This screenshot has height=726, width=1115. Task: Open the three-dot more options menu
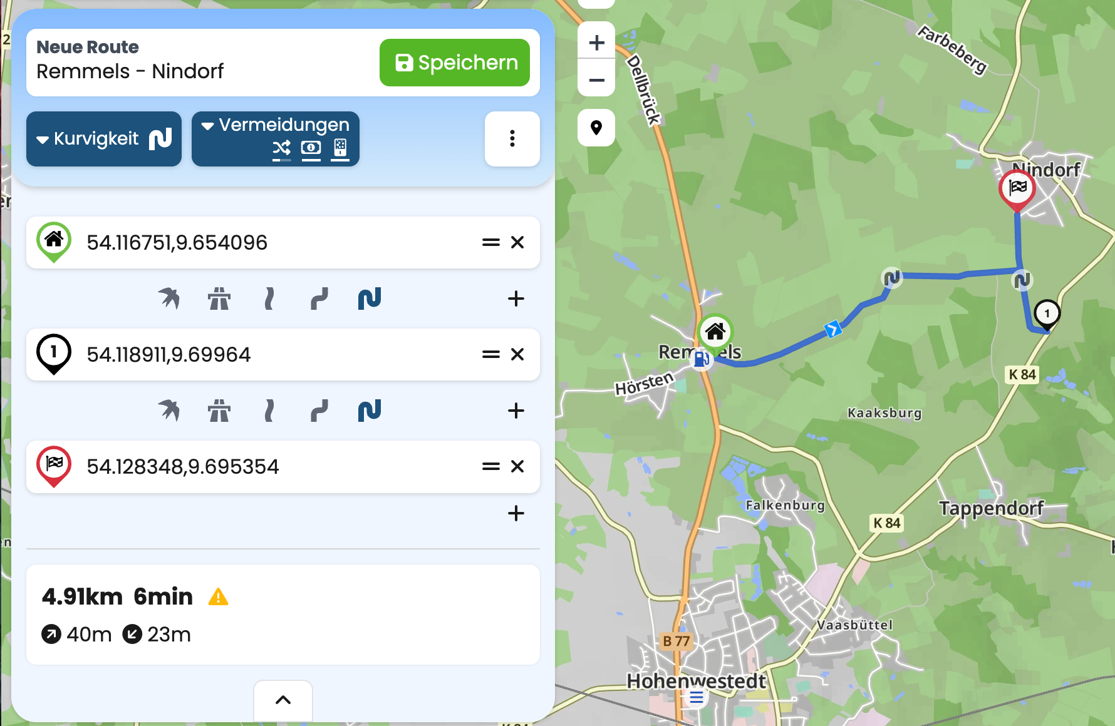pos(512,139)
